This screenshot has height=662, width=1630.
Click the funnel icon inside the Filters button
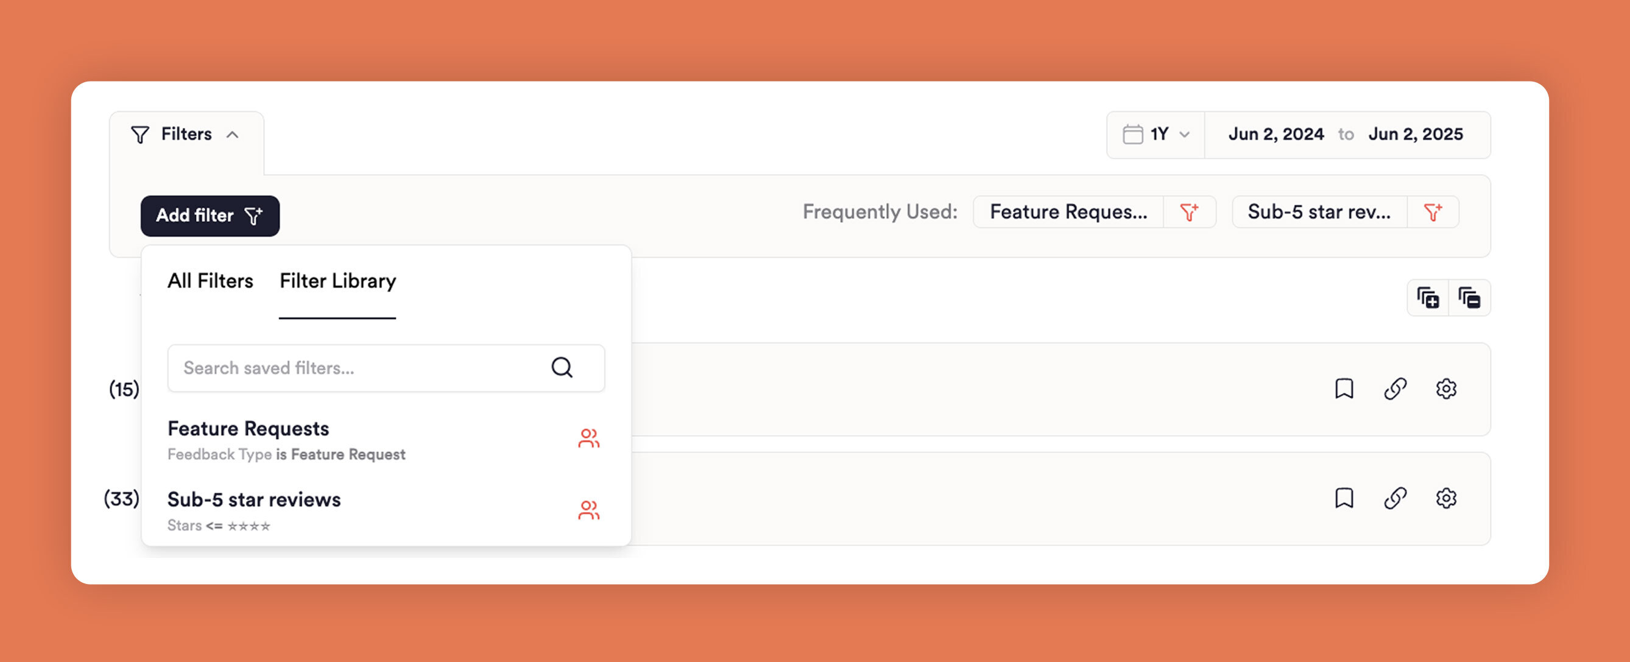141,133
